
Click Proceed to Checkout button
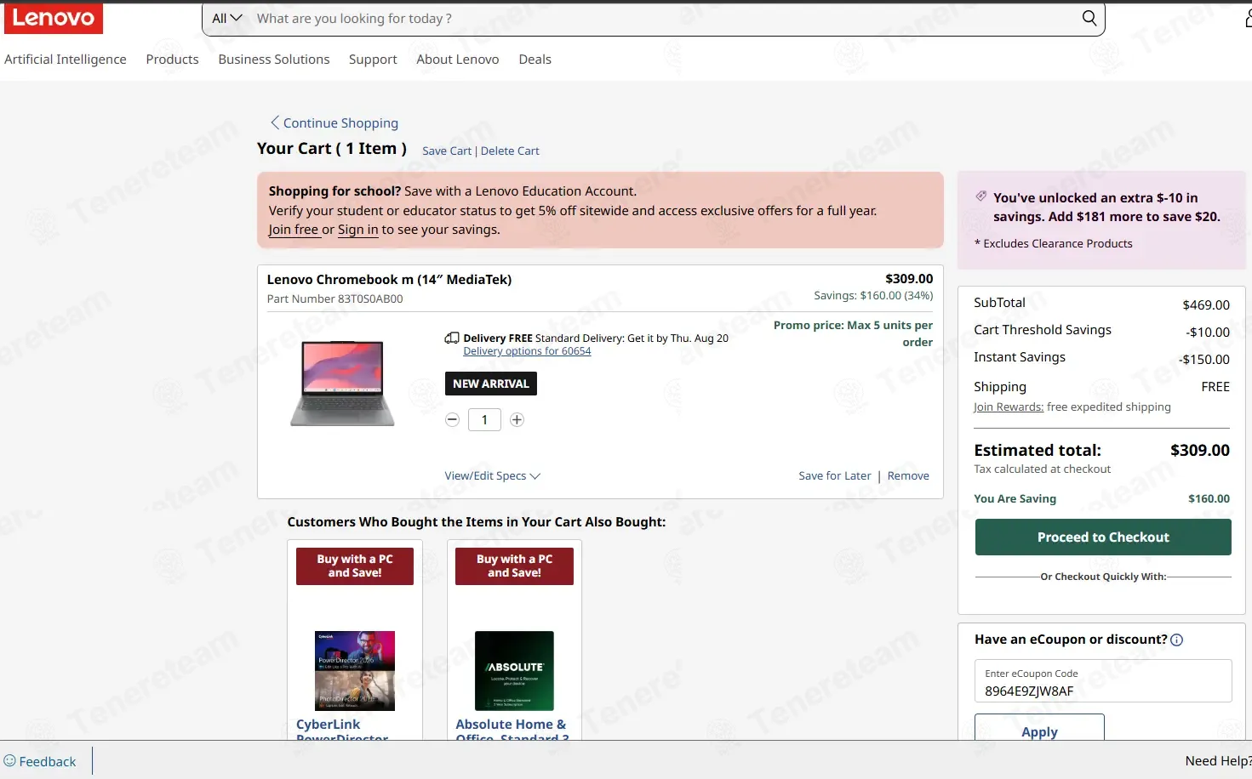point(1103,537)
